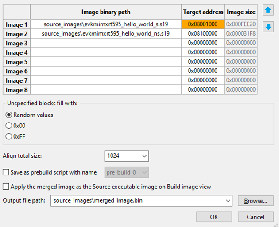Check Apply the merged image as Source executable
This screenshot has width=279, height=227.
pyautogui.click(x=6, y=187)
